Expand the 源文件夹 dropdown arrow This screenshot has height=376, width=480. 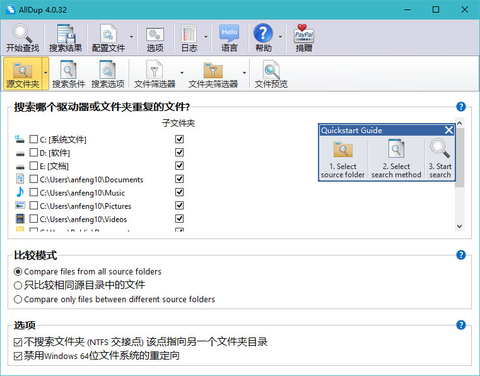45,73
